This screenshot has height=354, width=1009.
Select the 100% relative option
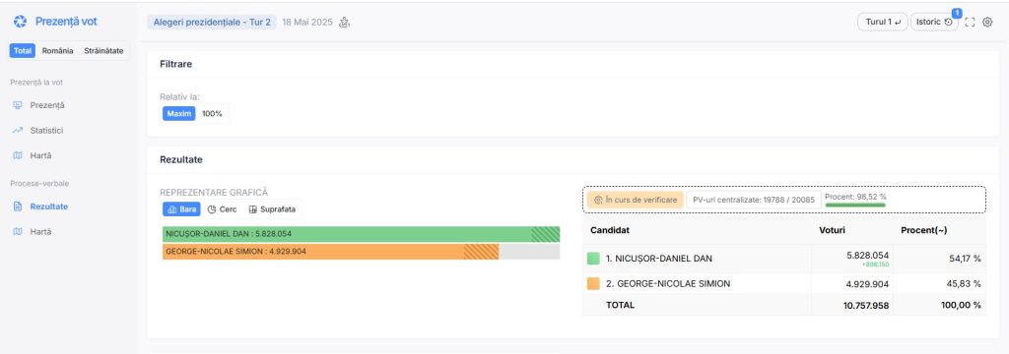(212, 114)
